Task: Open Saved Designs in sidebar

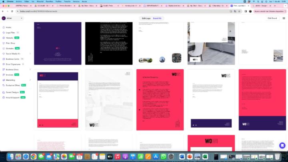Action: [12, 92]
